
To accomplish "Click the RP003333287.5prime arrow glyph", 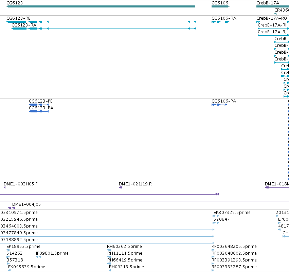I will [213, 270].
